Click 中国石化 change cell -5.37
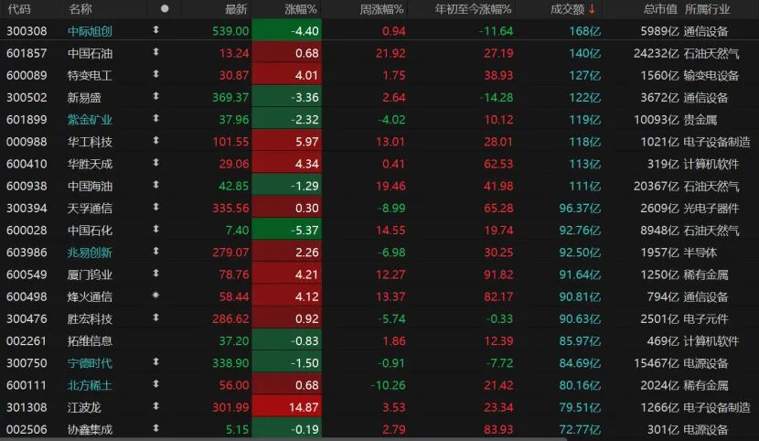Viewport: 759px width, 441px height. 286,231
